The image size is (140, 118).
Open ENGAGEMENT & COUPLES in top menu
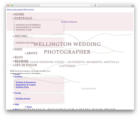click(x=28, y=27)
